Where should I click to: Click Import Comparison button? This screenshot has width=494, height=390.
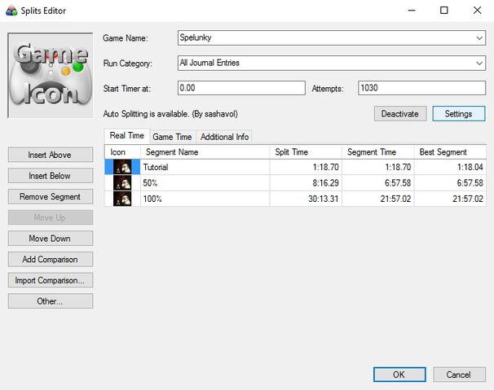[51, 280]
